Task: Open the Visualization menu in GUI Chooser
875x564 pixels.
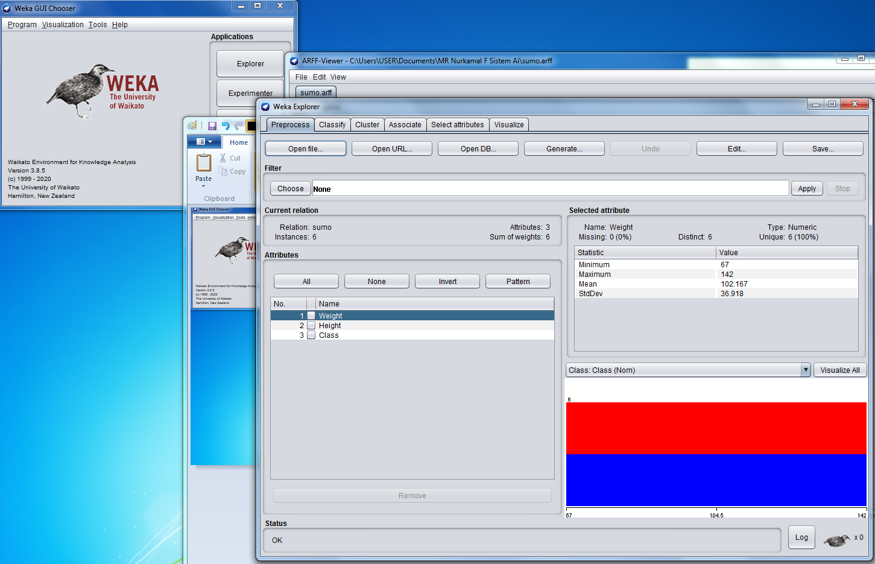Action: (63, 25)
